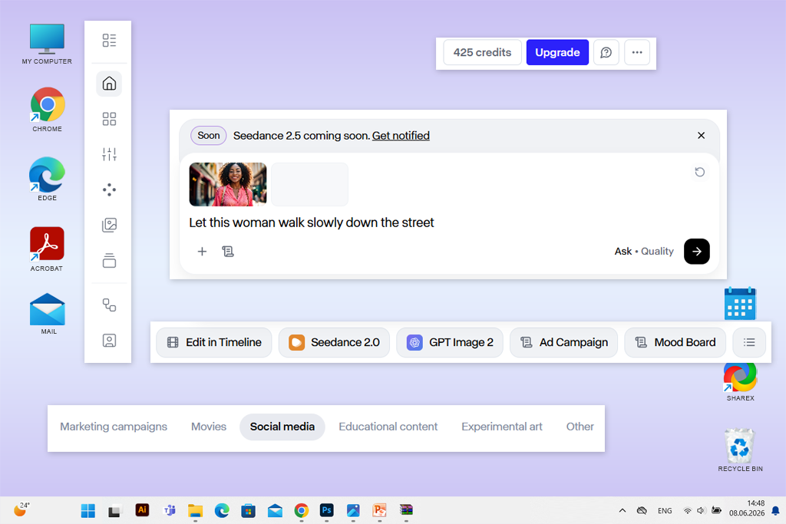Switch to the Other tab
This screenshot has height=524, width=786.
[x=580, y=427]
